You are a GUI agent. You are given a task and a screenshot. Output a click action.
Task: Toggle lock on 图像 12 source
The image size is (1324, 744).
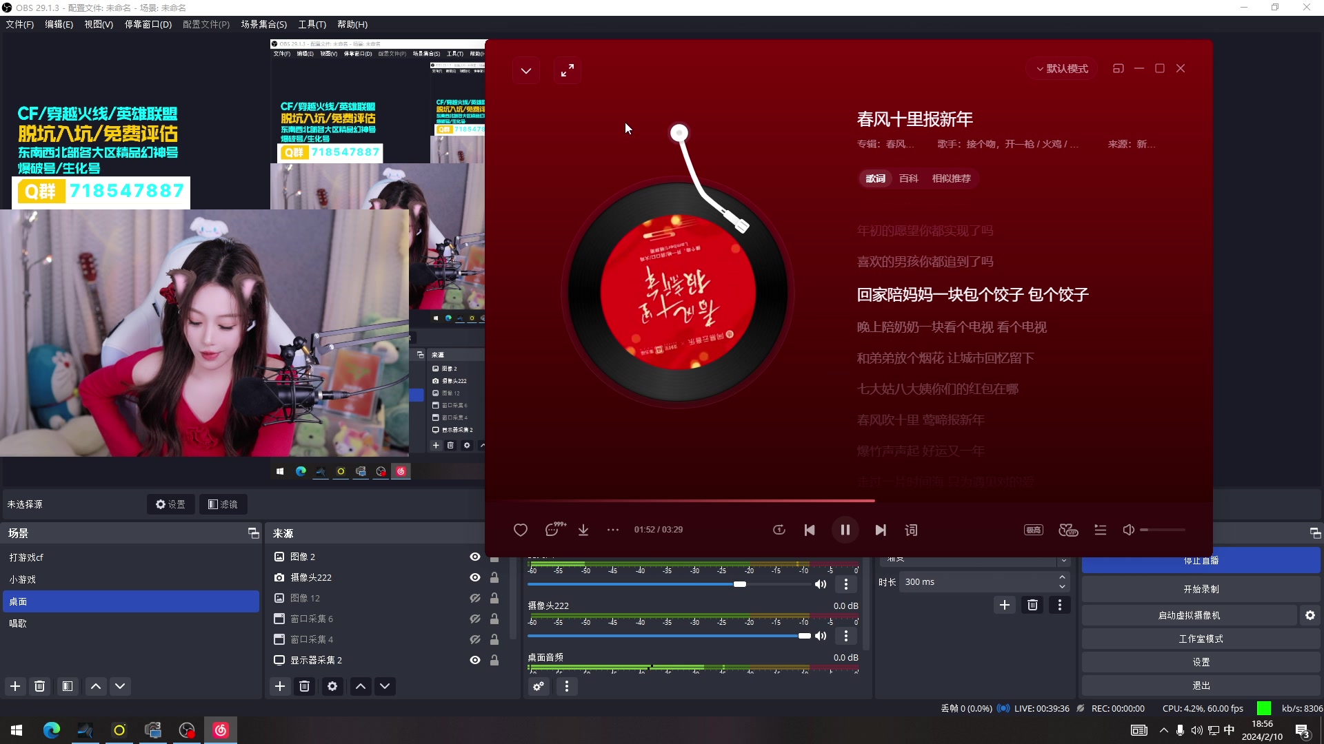pos(494,598)
